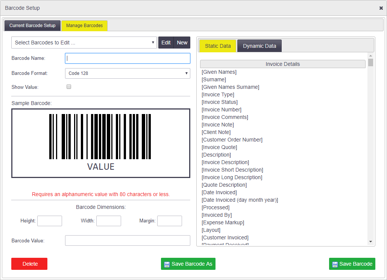Switch to the Dynamic Data tab
387x280 pixels.
[260, 46]
